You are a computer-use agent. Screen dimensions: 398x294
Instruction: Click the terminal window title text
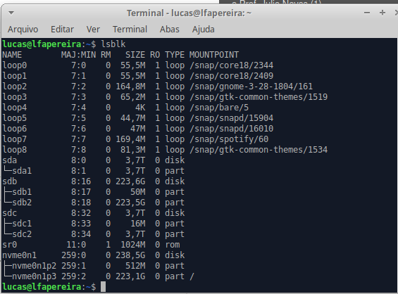click(189, 13)
